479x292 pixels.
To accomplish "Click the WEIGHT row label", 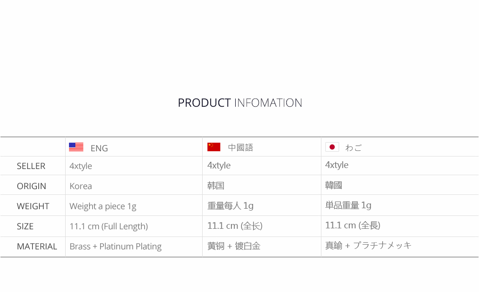I will [x=33, y=206].
